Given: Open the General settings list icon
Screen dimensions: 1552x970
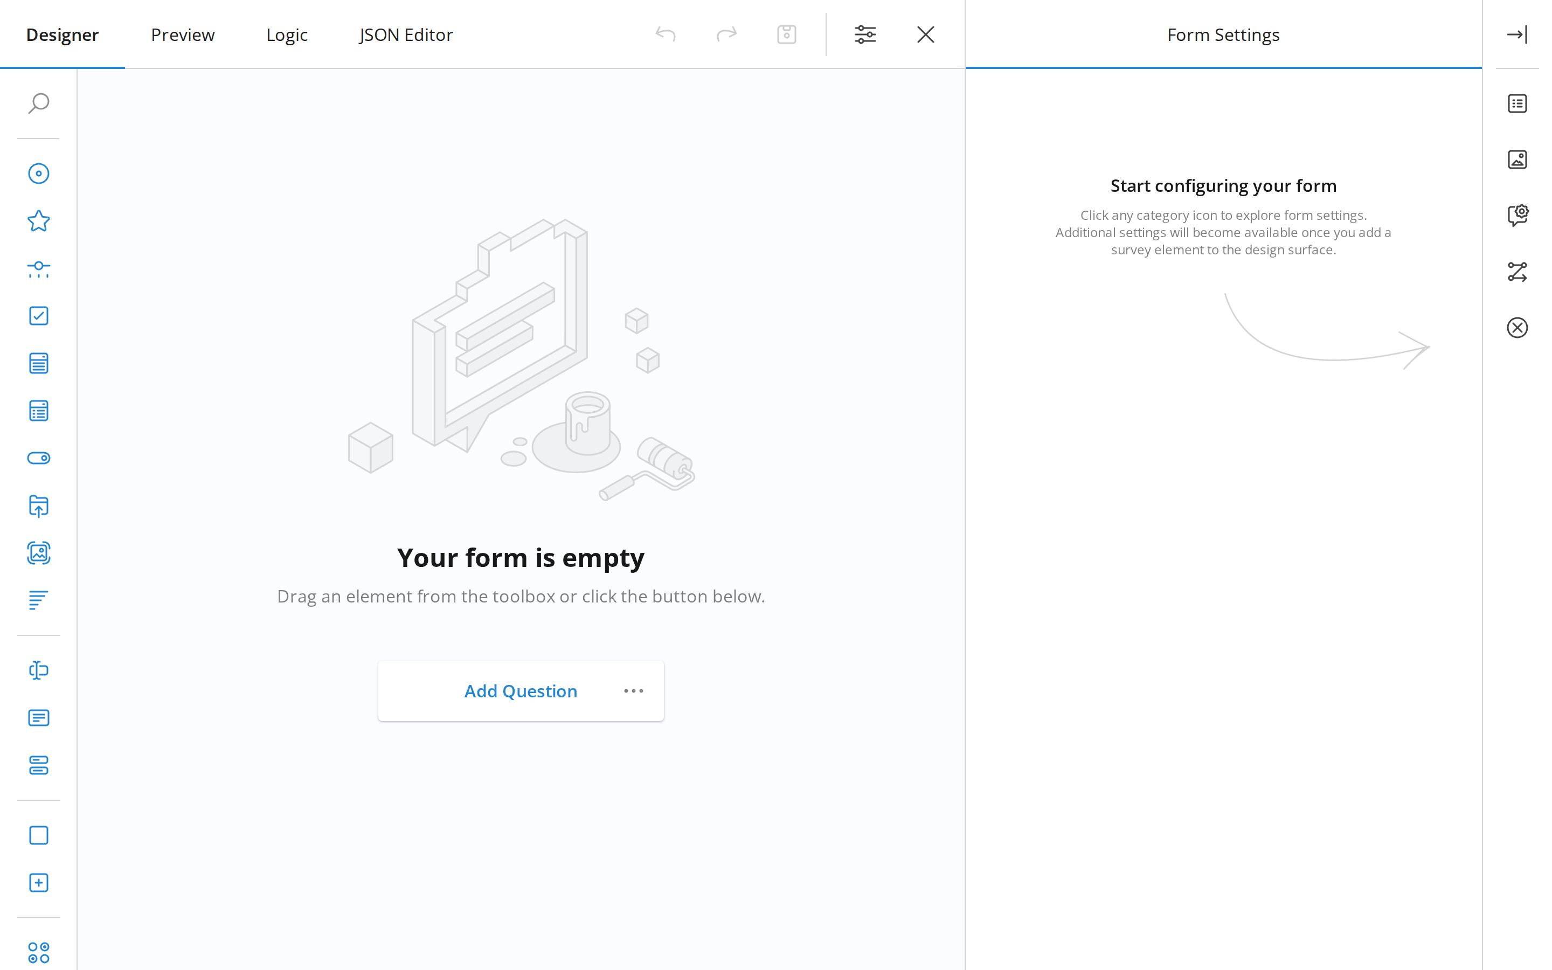Looking at the screenshot, I should [x=1518, y=103].
